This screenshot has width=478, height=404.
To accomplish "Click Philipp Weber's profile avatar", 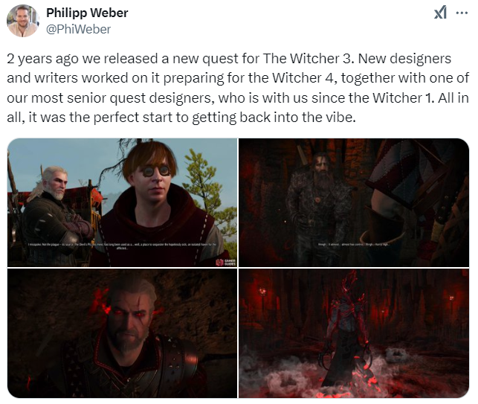I will point(23,21).
